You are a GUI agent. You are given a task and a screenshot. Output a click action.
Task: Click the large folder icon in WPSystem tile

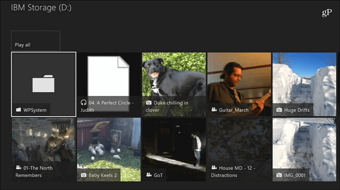click(x=43, y=83)
